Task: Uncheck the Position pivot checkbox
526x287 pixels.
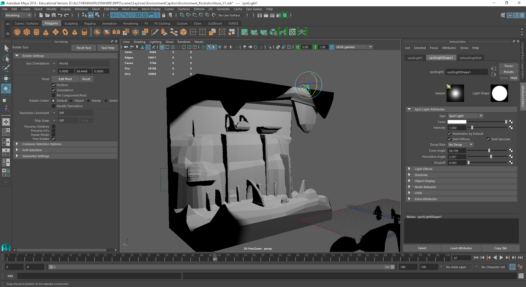Action: coord(54,85)
